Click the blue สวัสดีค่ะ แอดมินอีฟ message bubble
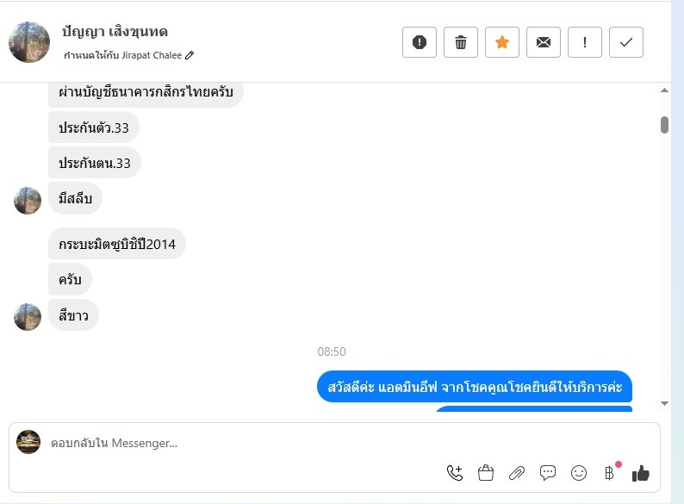The width and height of the screenshot is (684, 504). coord(475,387)
